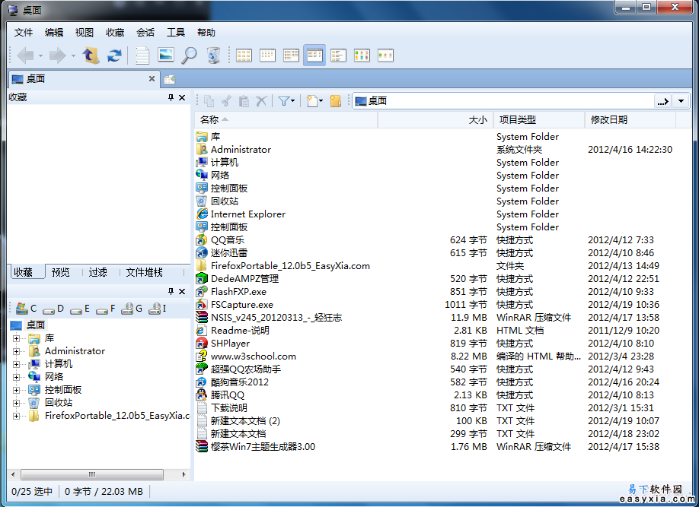Click the text document toolbar icon

coord(142,55)
